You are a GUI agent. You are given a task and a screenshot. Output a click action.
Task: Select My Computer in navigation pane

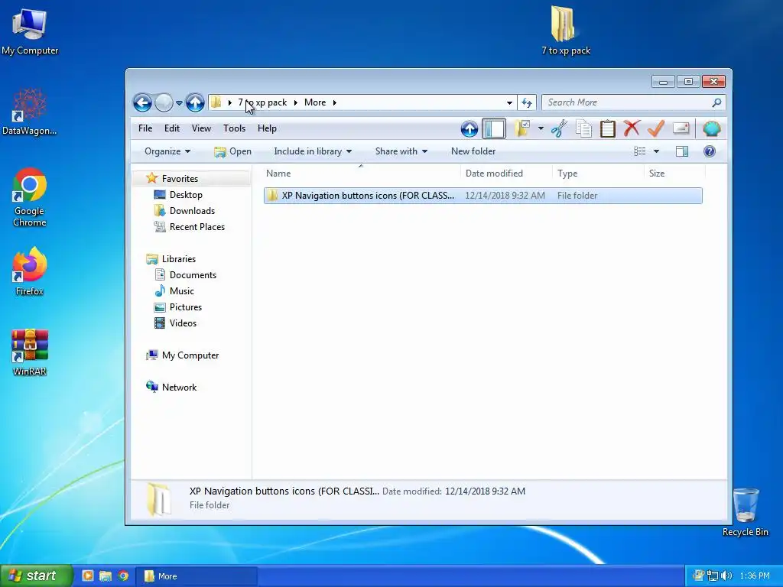[190, 355]
